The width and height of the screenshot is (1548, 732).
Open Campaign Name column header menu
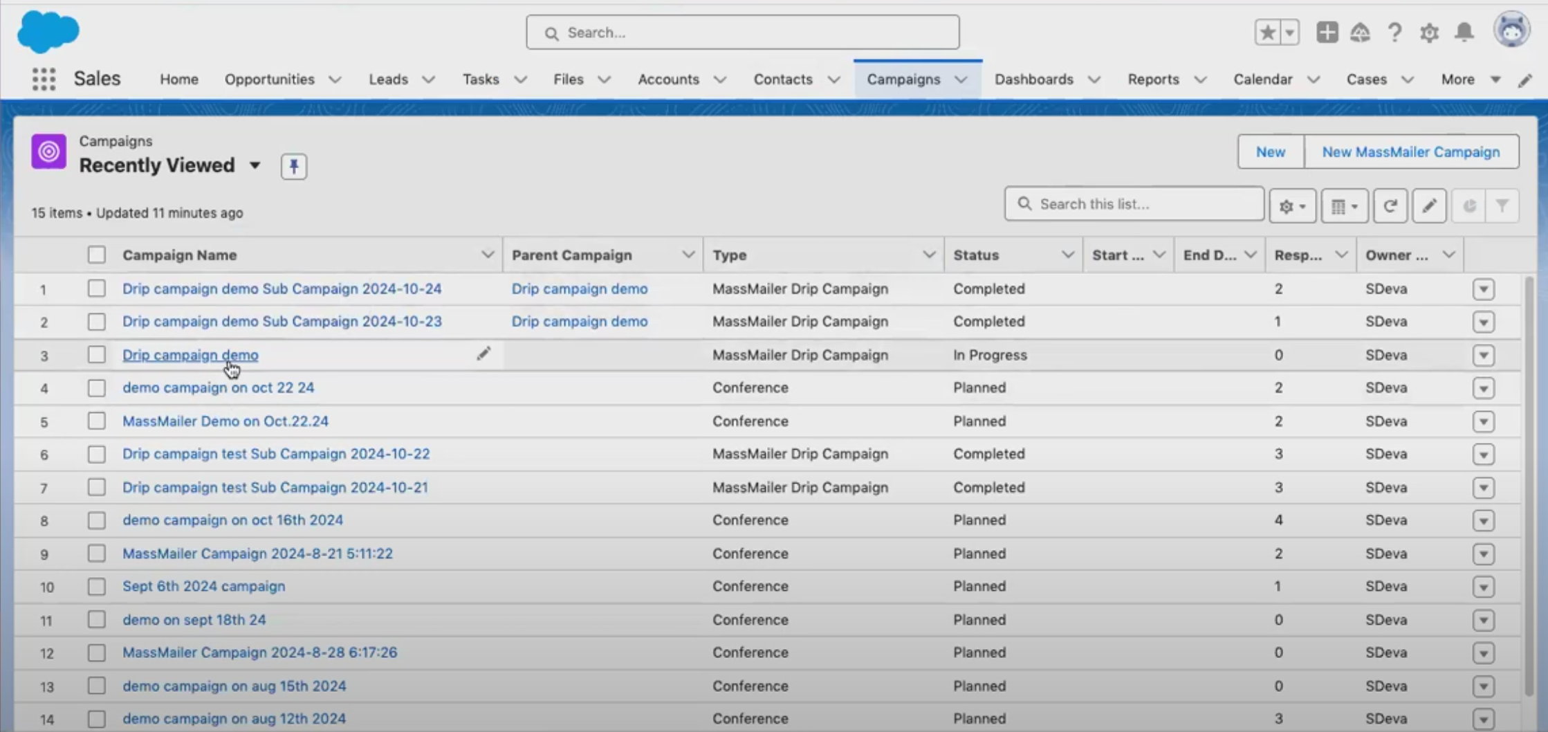[487, 255]
